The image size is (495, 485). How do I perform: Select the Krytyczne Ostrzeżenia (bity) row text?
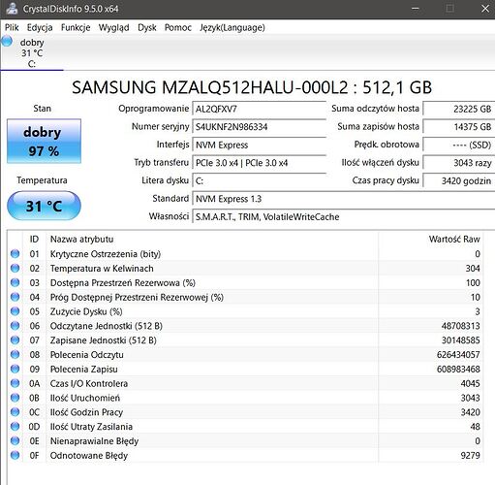click(106, 254)
